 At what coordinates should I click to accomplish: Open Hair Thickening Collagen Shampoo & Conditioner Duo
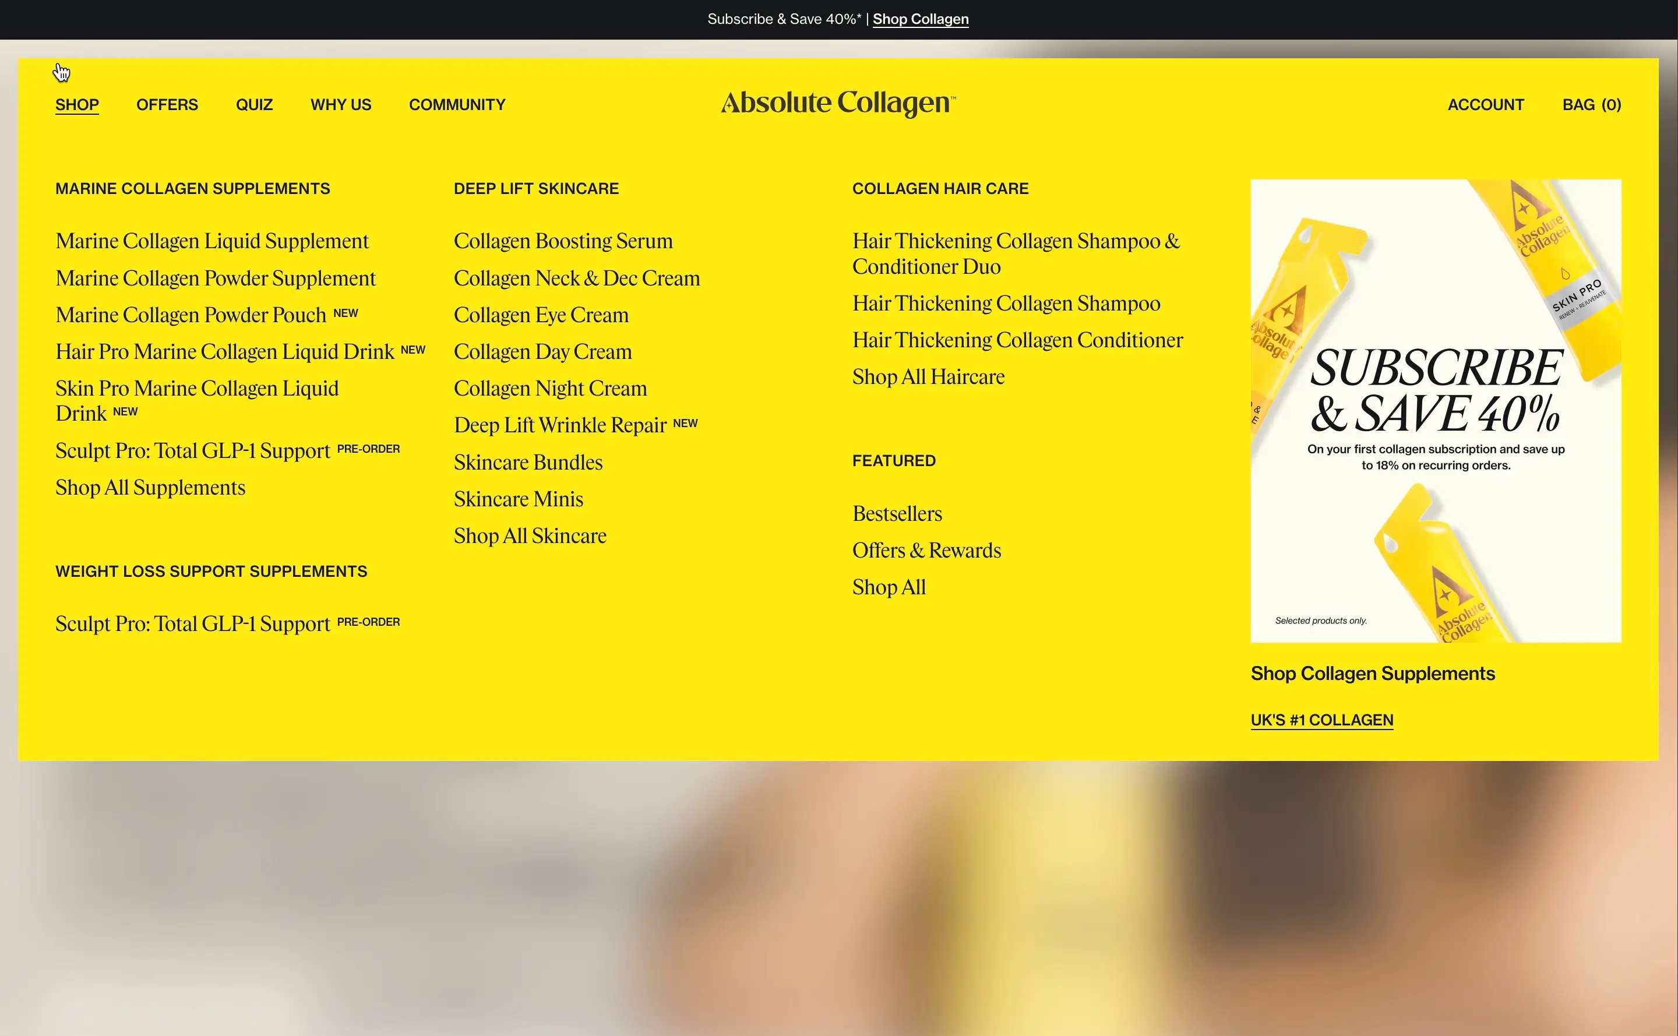1016,253
